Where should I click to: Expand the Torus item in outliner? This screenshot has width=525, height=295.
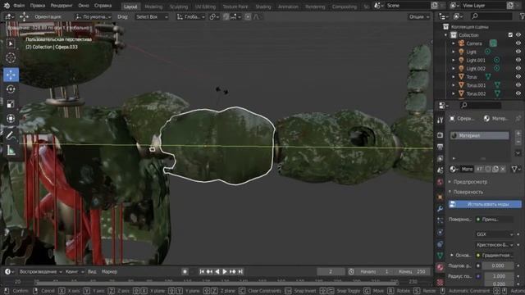pos(454,77)
